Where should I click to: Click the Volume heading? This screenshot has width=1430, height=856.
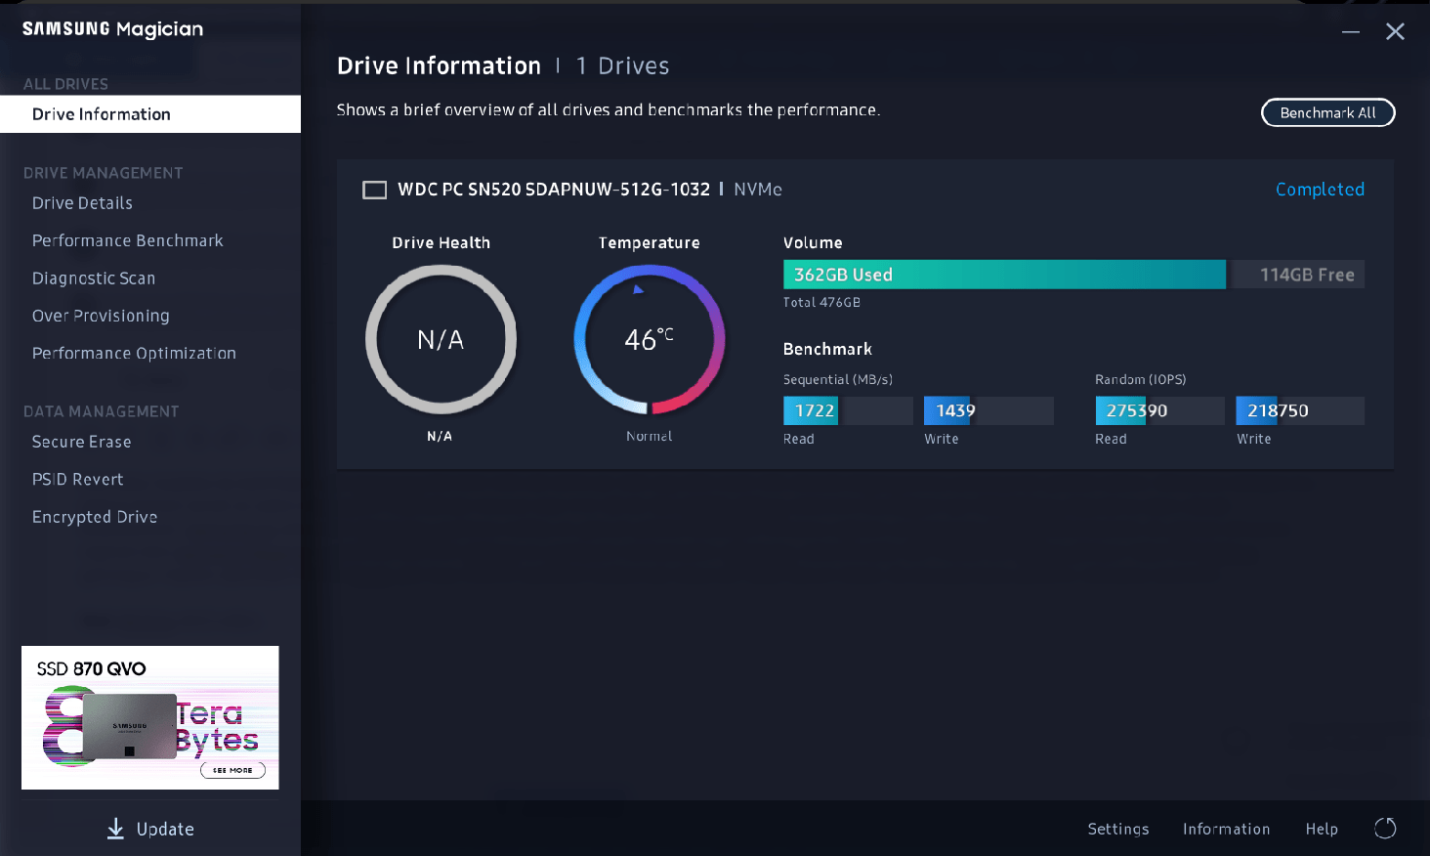click(813, 242)
